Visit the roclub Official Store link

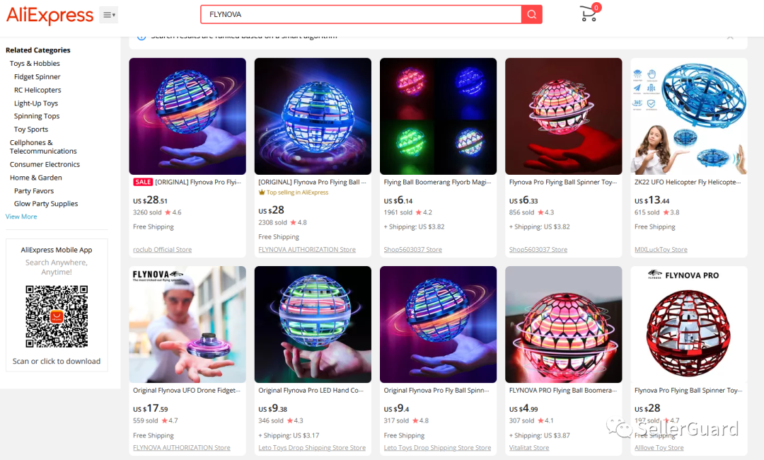pyautogui.click(x=162, y=250)
